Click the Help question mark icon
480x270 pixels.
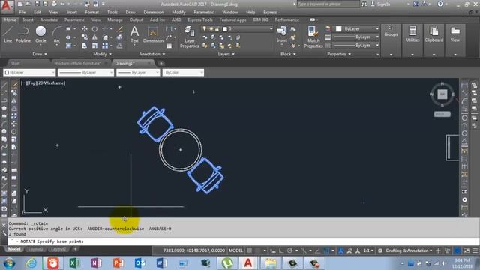pos(440,4)
